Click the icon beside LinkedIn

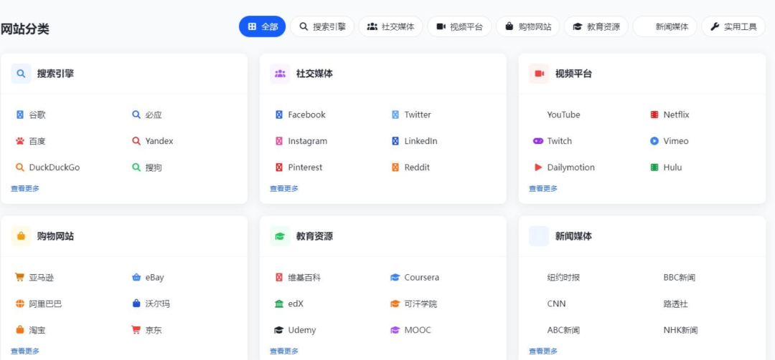[x=395, y=141]
